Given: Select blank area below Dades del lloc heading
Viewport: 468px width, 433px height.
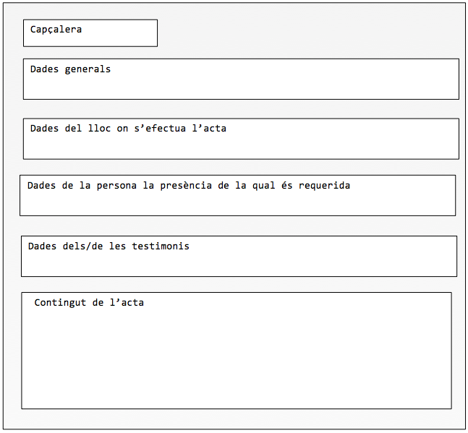Looking at the screenshot, I should 241,146.
